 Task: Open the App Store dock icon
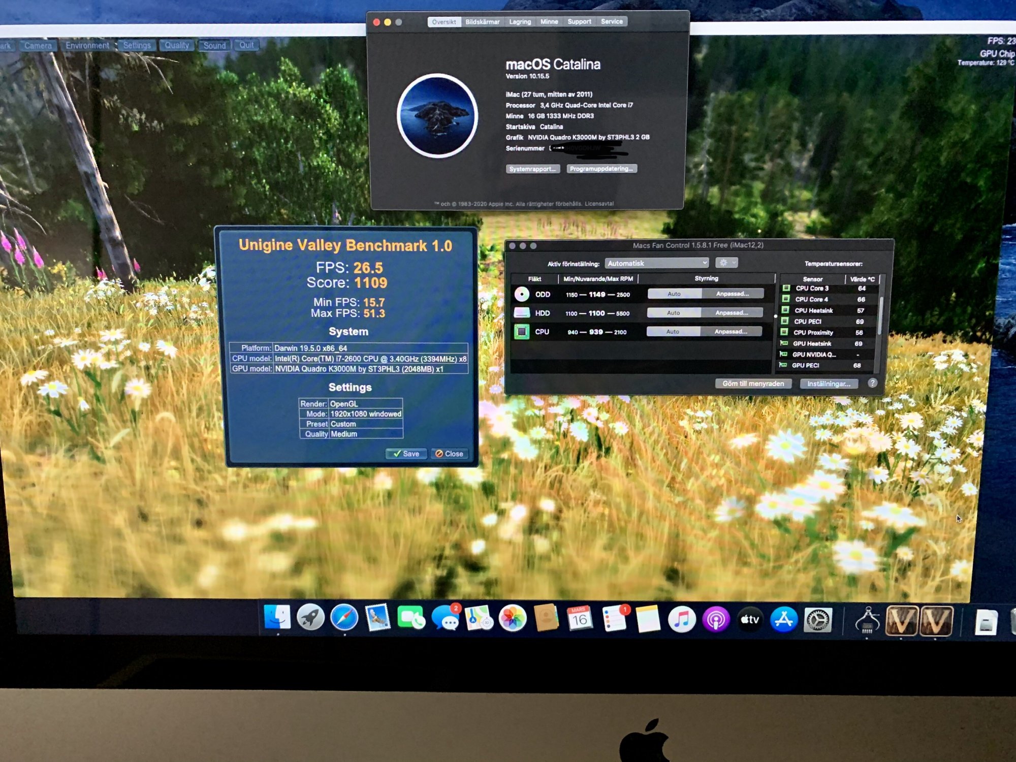(783, 619)
